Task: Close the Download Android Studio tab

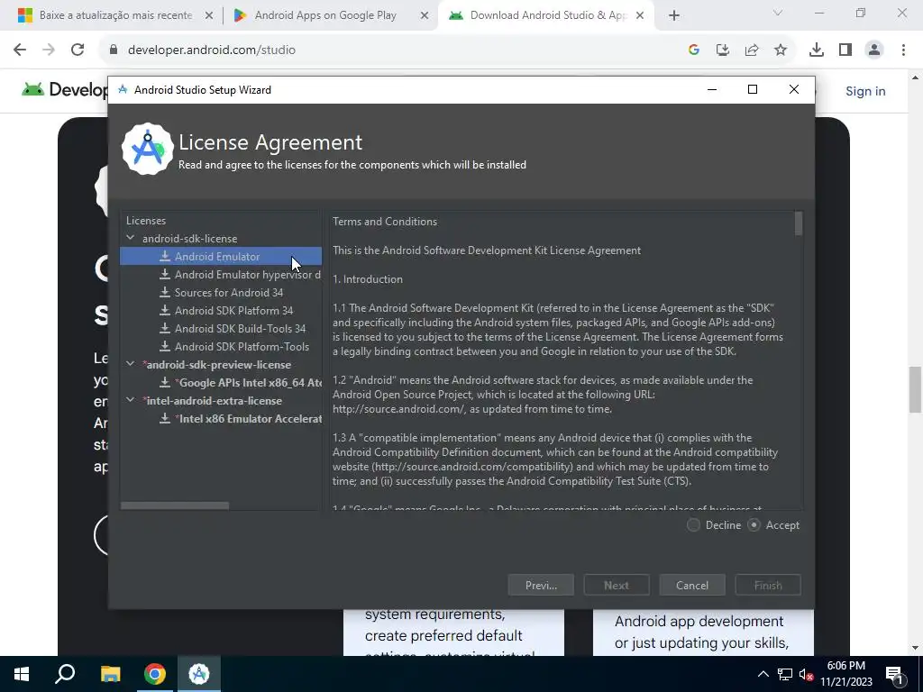Action: pyautogui.click(x=640, y=16)
